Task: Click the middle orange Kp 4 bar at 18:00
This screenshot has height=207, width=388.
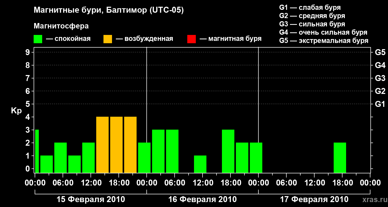Action: click(x=116, y=145)
